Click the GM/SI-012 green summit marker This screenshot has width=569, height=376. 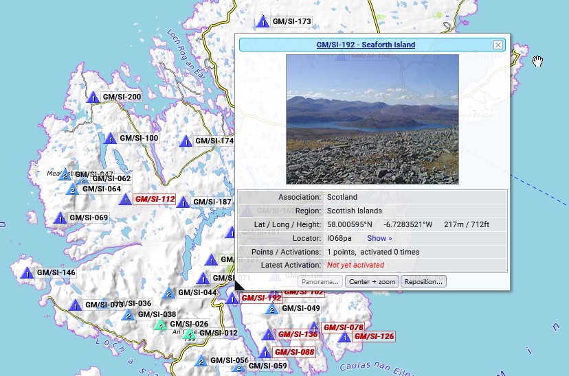(189, 333)
